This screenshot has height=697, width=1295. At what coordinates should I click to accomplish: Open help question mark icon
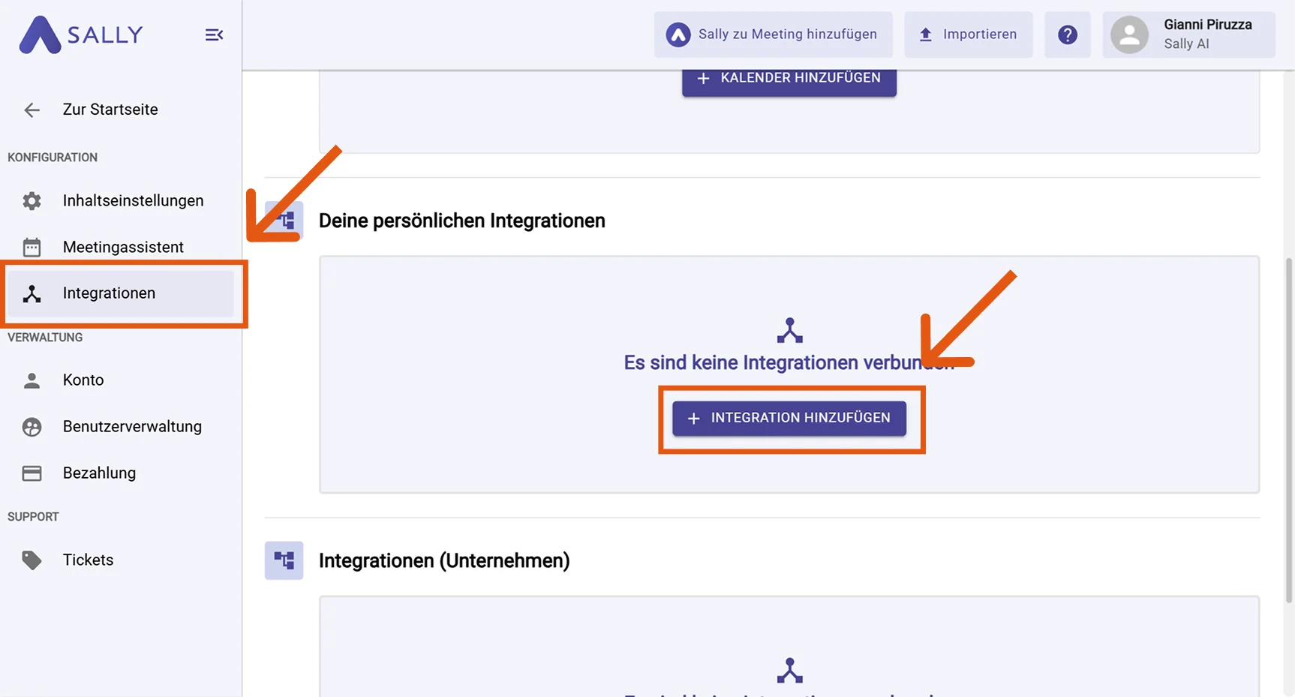click(1068, 35)
